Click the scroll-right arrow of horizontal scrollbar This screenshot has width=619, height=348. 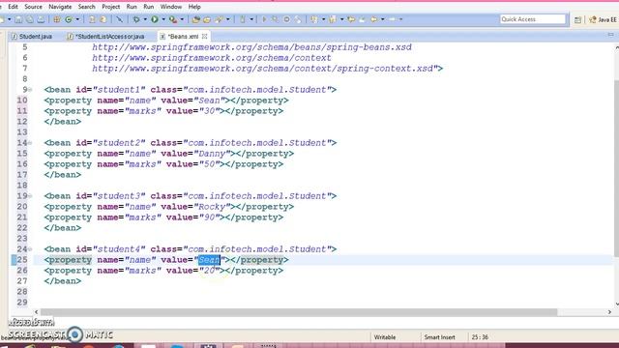[609, 312]
